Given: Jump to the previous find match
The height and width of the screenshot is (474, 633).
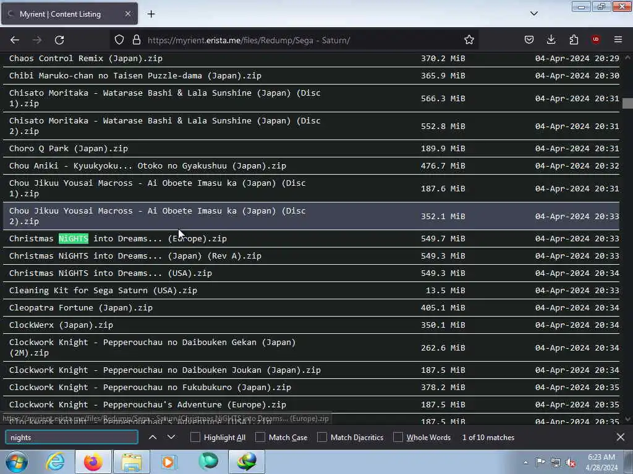Looking at the screenshot, I should pyautogui.click(x=153, y=437).
